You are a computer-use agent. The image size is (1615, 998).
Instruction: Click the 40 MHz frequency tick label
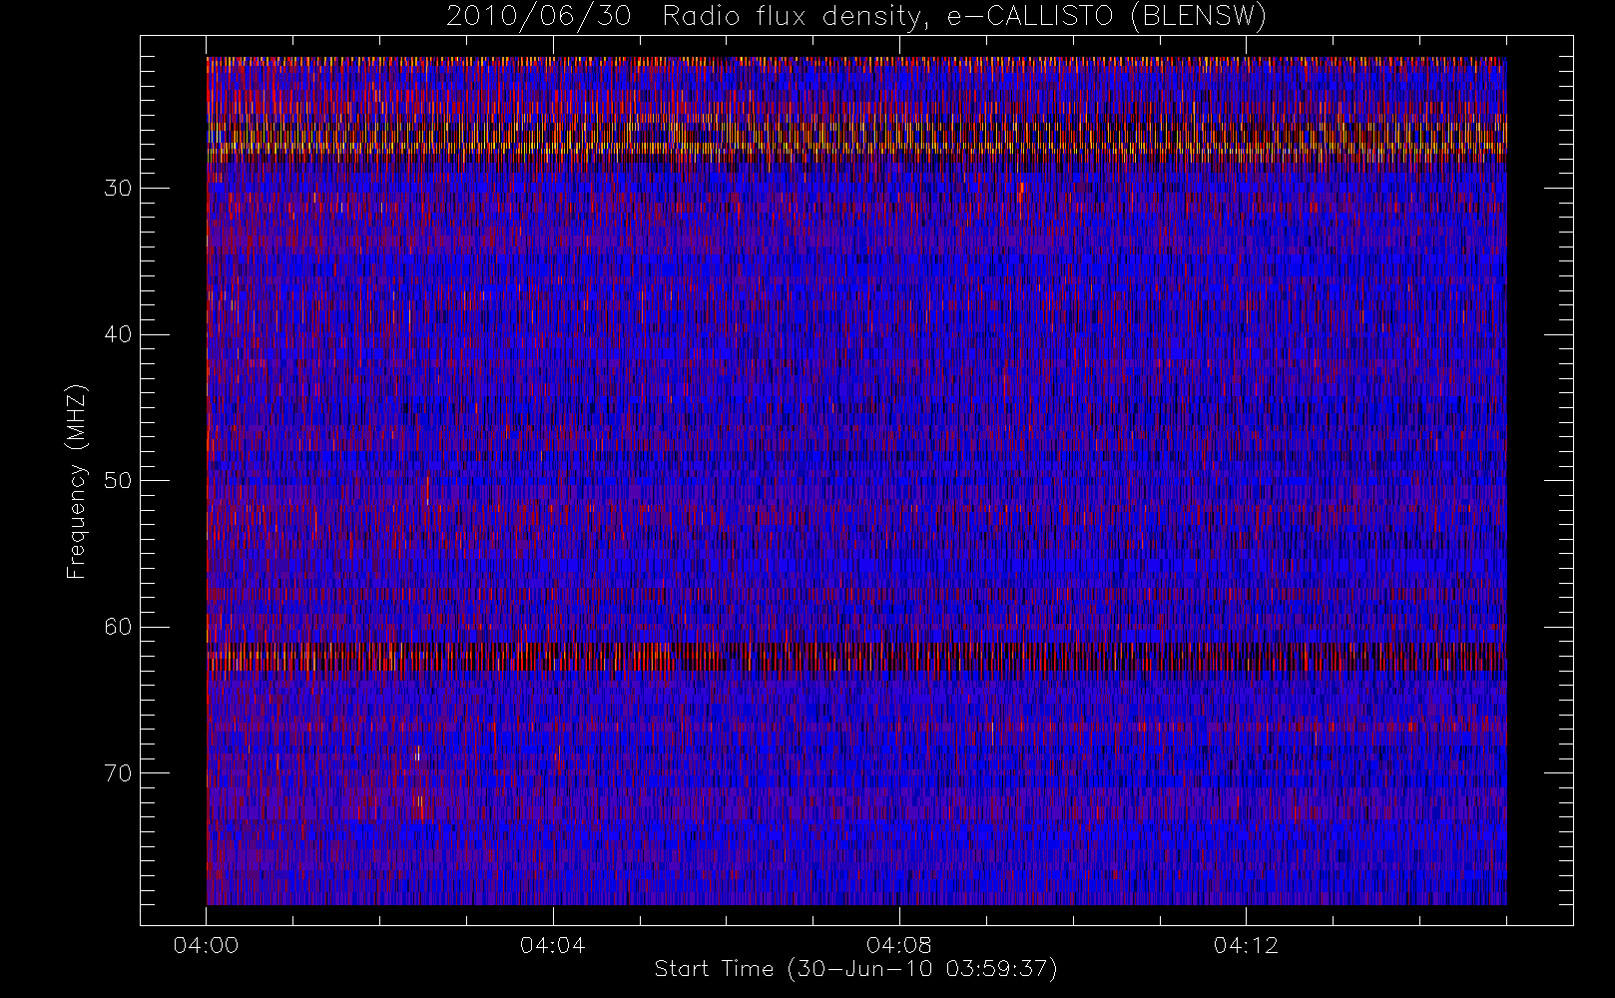tap(118, 334)
